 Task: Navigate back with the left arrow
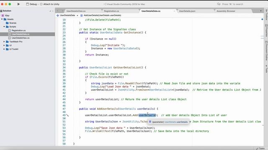(58, 11)
